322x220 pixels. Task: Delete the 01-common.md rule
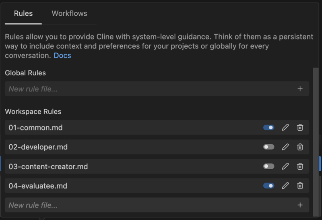(300, 127)
